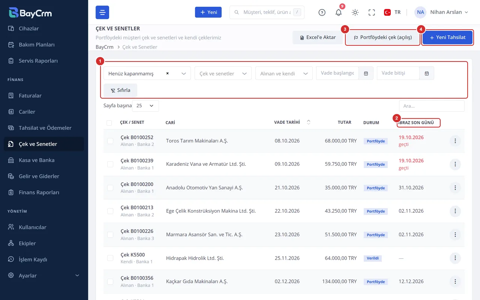Open Kasa ve Banka sidebar item
The height and width of the screenshot is (300, 480).
click(44, 160)
